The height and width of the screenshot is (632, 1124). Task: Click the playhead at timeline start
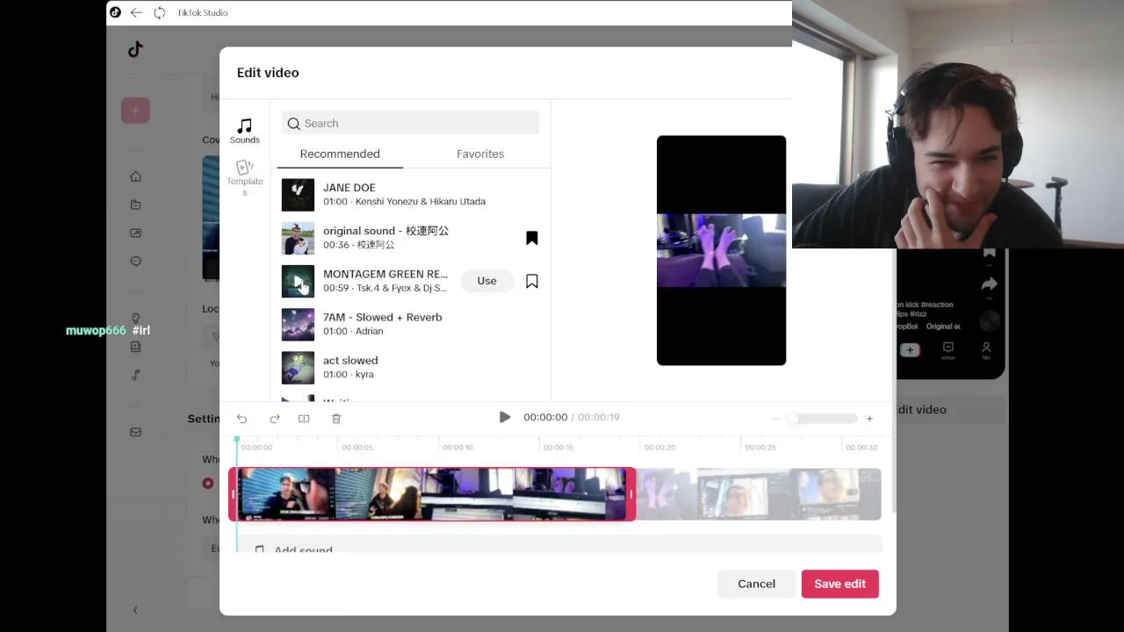click(x=236, y=439)
